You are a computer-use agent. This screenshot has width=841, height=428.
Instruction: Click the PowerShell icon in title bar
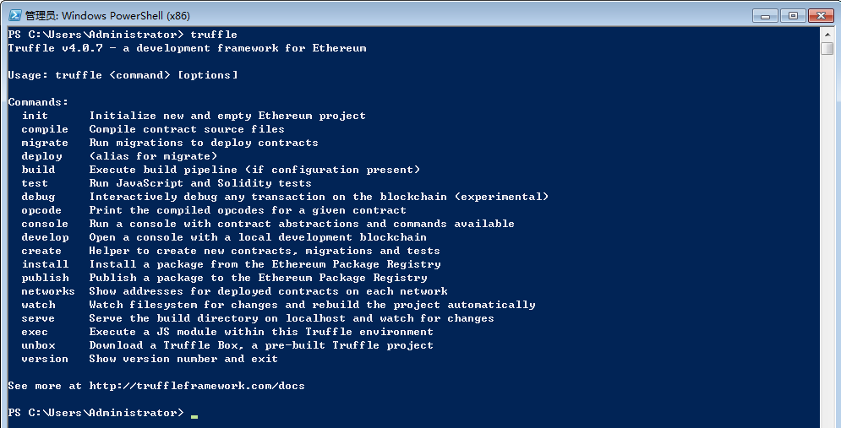(x=14, y=14)
